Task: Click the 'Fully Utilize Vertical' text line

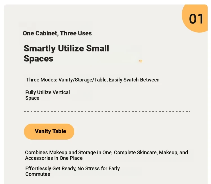Action: (48, 92)
